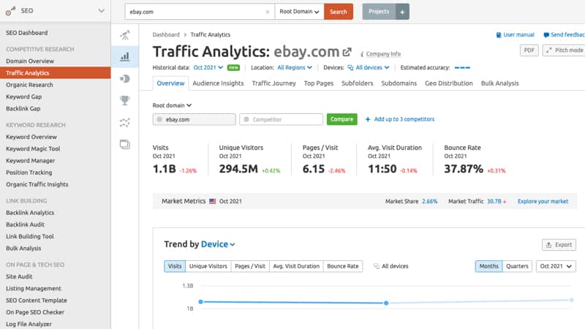
Task: Open the telescope icon in the icon rail
Action: (x=125, y=35)
